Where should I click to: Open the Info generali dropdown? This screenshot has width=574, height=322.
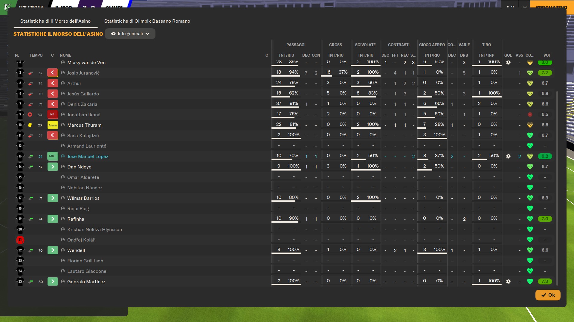[x=130, y=34]
